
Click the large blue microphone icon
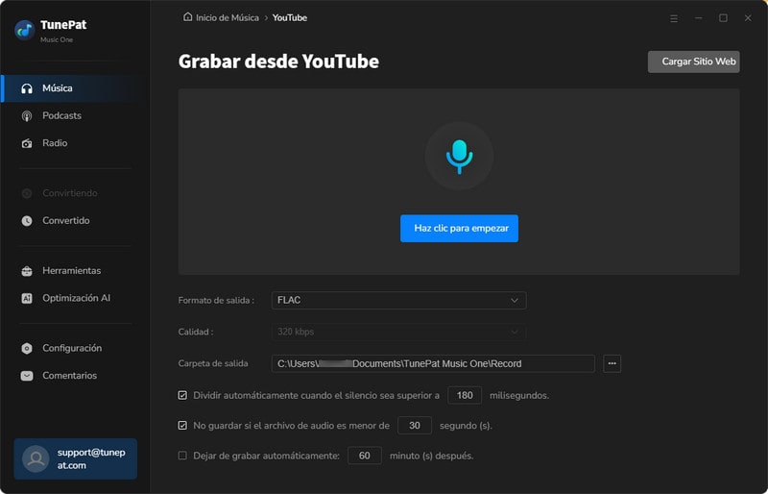click(x=459, y=157)
